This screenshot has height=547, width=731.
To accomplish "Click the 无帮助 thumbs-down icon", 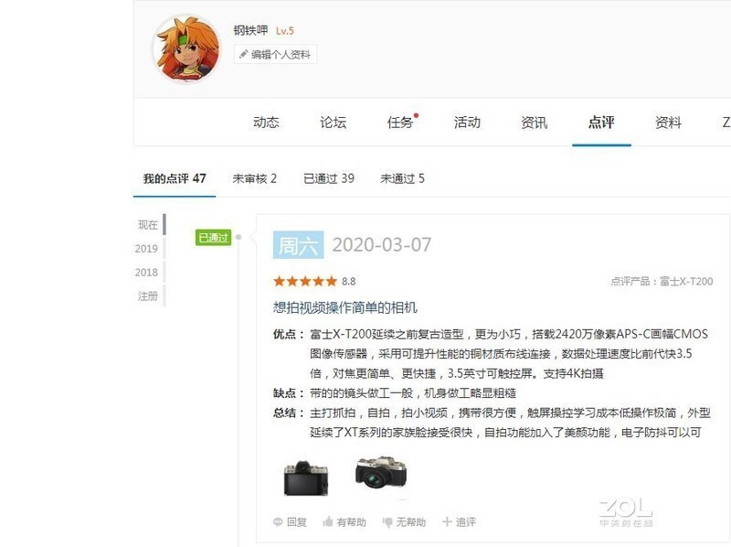I will (x=387, y=522).
